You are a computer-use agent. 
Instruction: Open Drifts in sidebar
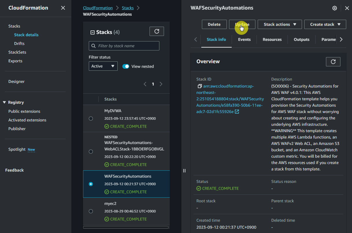click(x=19, y=43)
